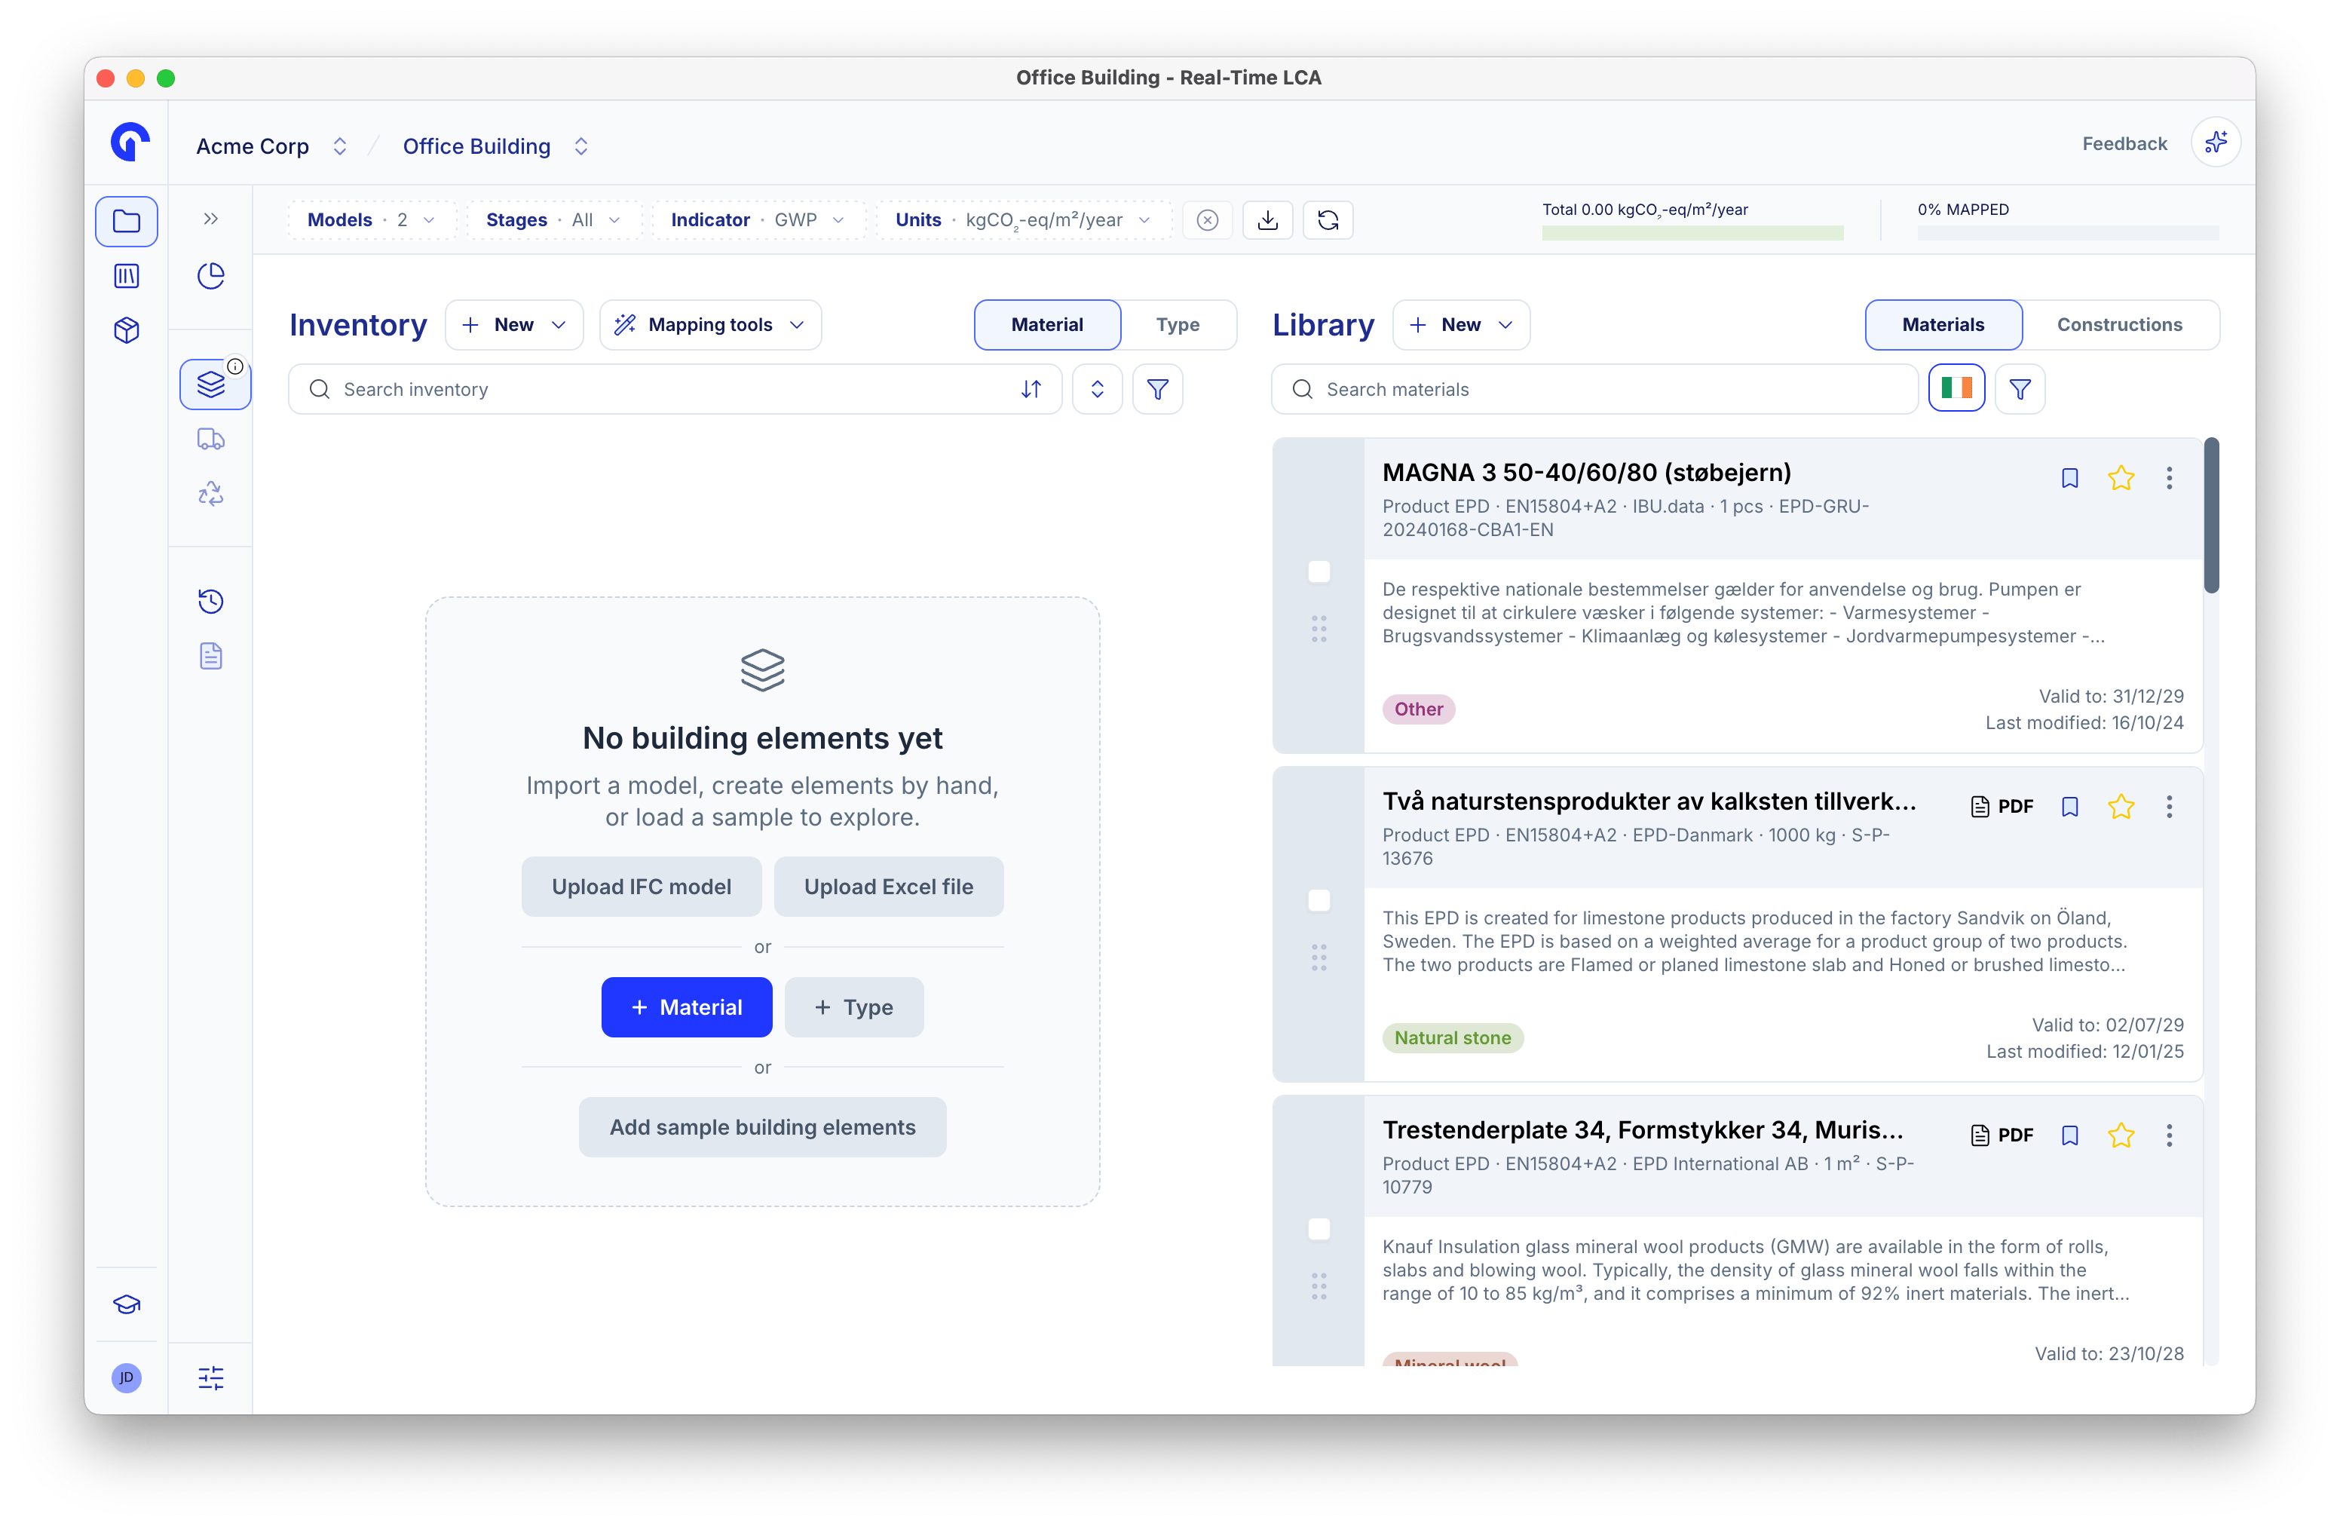Open the Indicator GWP dropdown
Screen dimensions: 2340x1526
[758, 219]
